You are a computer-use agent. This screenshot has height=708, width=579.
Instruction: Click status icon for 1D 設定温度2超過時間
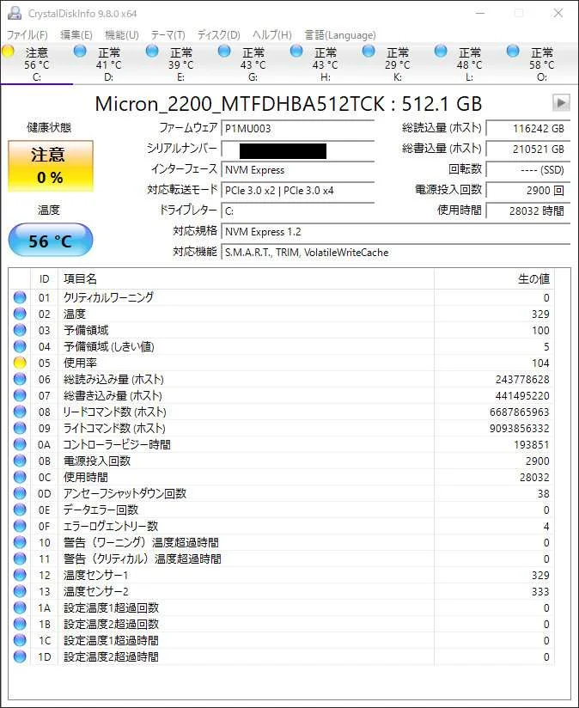[20, 656]
